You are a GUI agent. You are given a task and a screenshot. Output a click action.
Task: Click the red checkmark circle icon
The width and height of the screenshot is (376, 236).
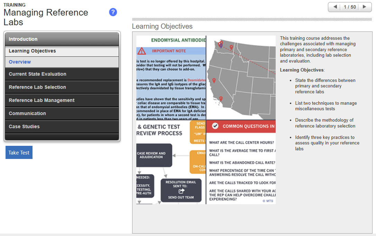point(215,126)
